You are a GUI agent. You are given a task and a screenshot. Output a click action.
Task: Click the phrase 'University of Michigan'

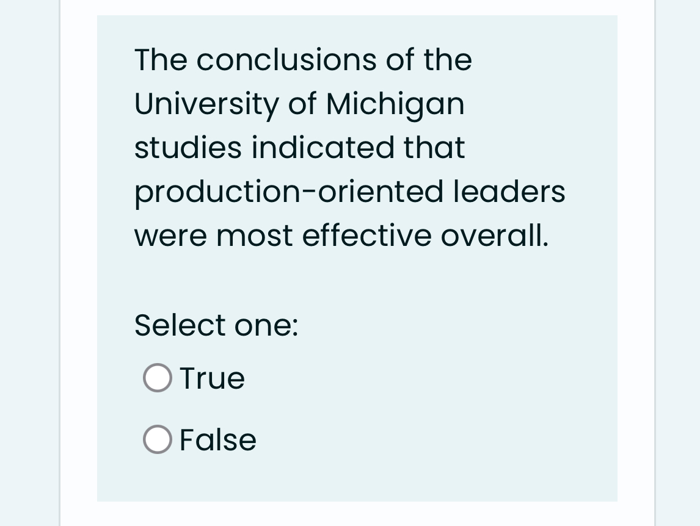(299, 103)
